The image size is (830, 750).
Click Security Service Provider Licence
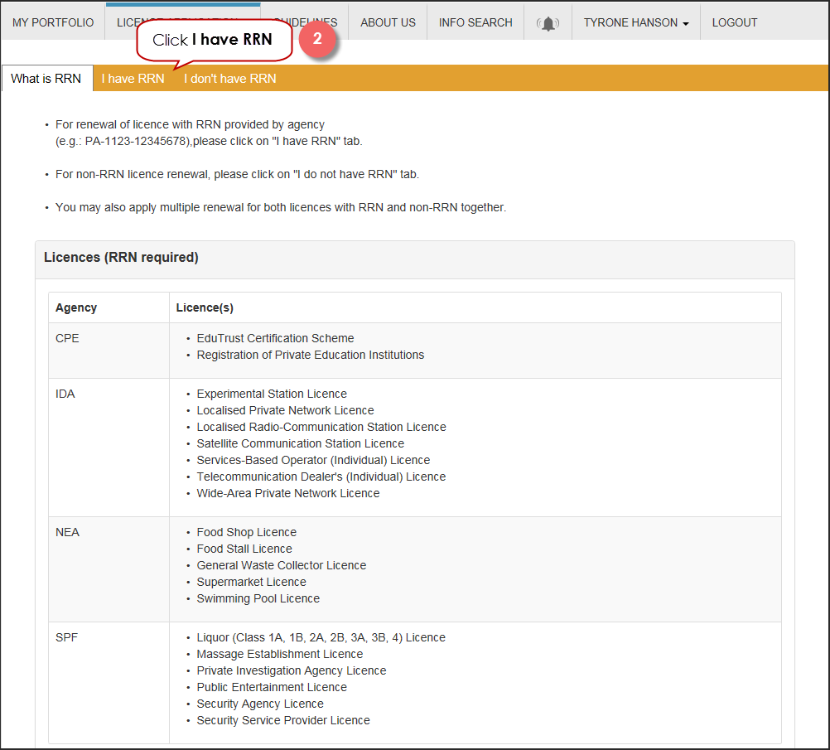coord(283,720)
